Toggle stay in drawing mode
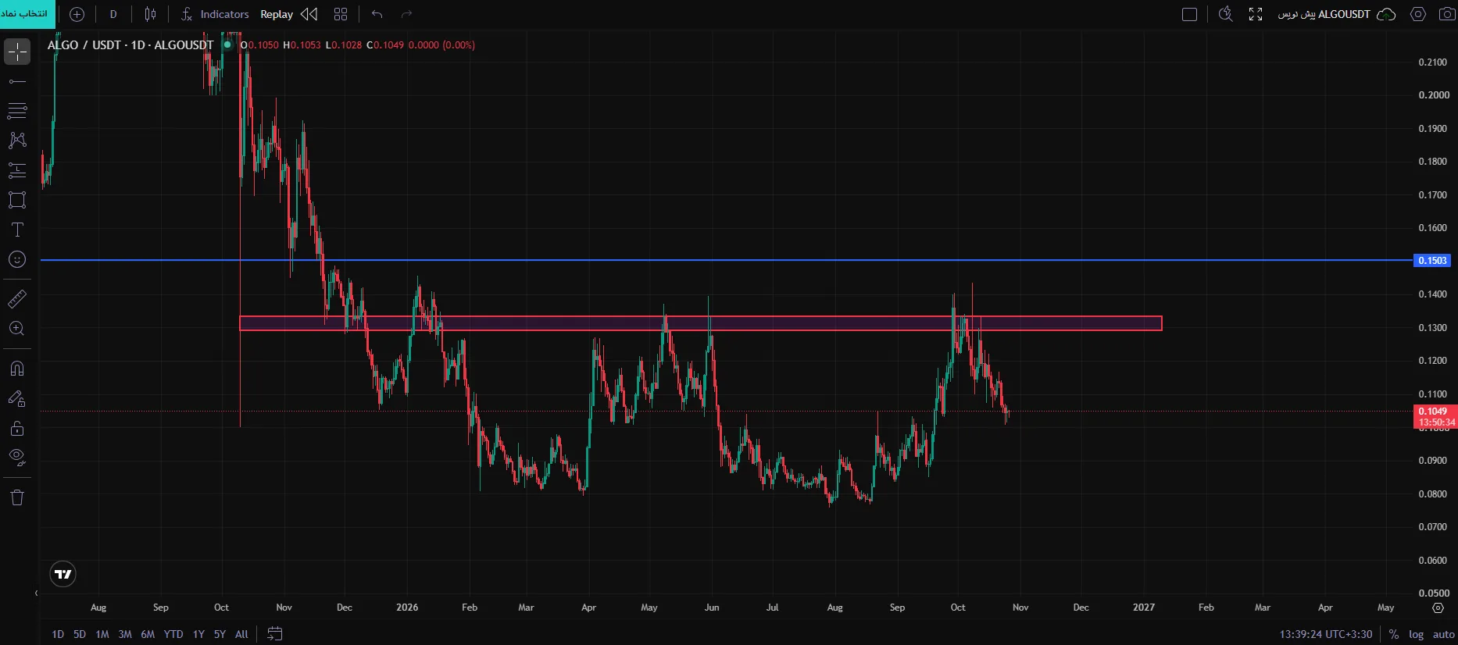The width and height of the screenshot is (1458, 645). pyautogui.click(x=17, y=398)
